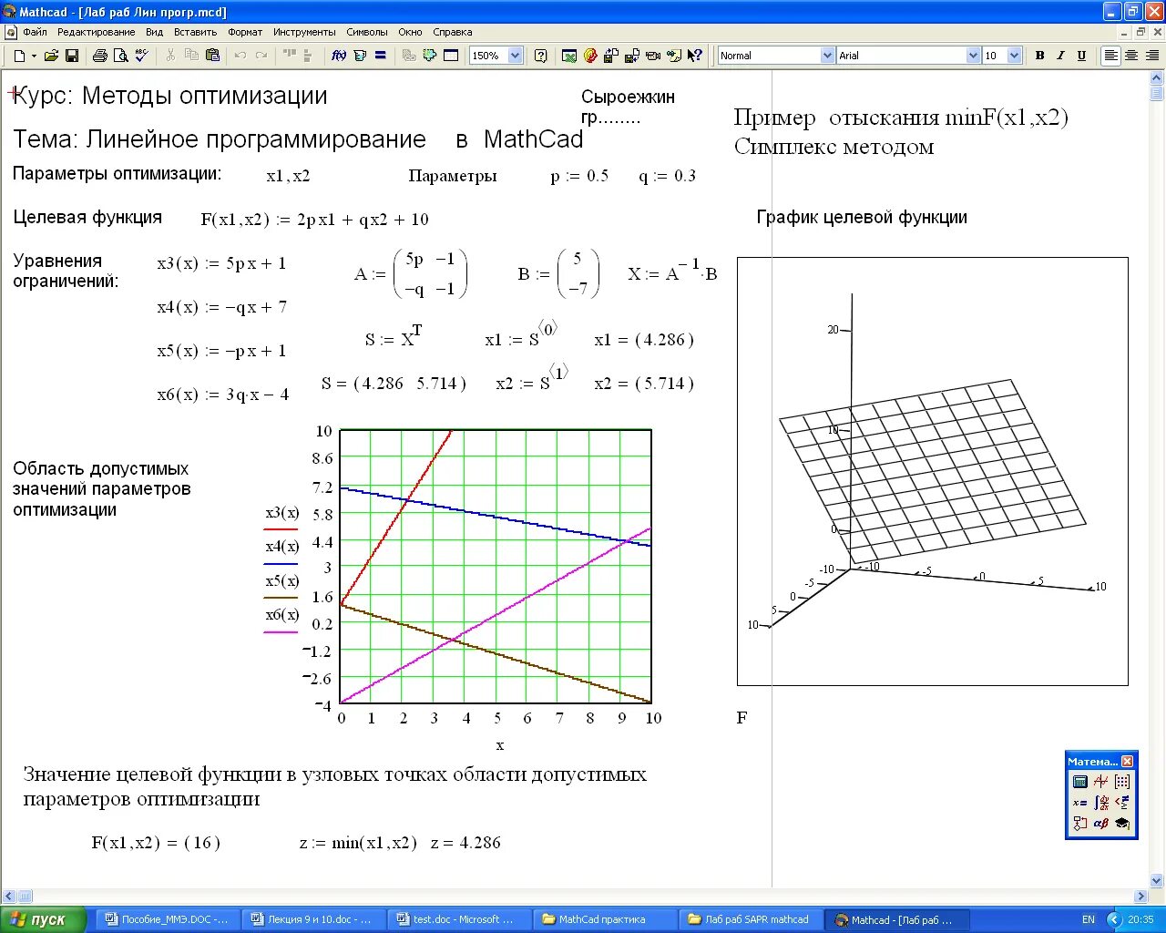Viewport: 1166px width, 933px height.
Task: Click the horizontal scrollbar left arrow
Action: pos(9,897)
